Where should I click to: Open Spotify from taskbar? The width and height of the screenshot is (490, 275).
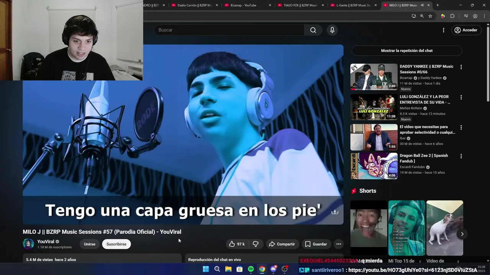click(251, 269)
